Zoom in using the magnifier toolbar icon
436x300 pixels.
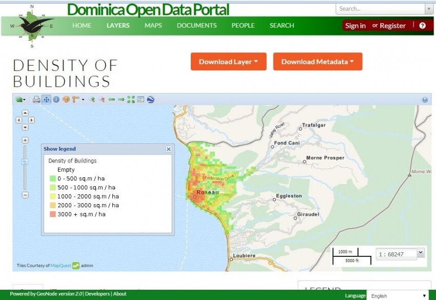(92, 99)
